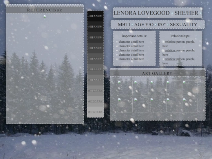Click the 'LENORA LOVEGOOD' name text
The height and width of the screenshot is (159, 212).
141,13
